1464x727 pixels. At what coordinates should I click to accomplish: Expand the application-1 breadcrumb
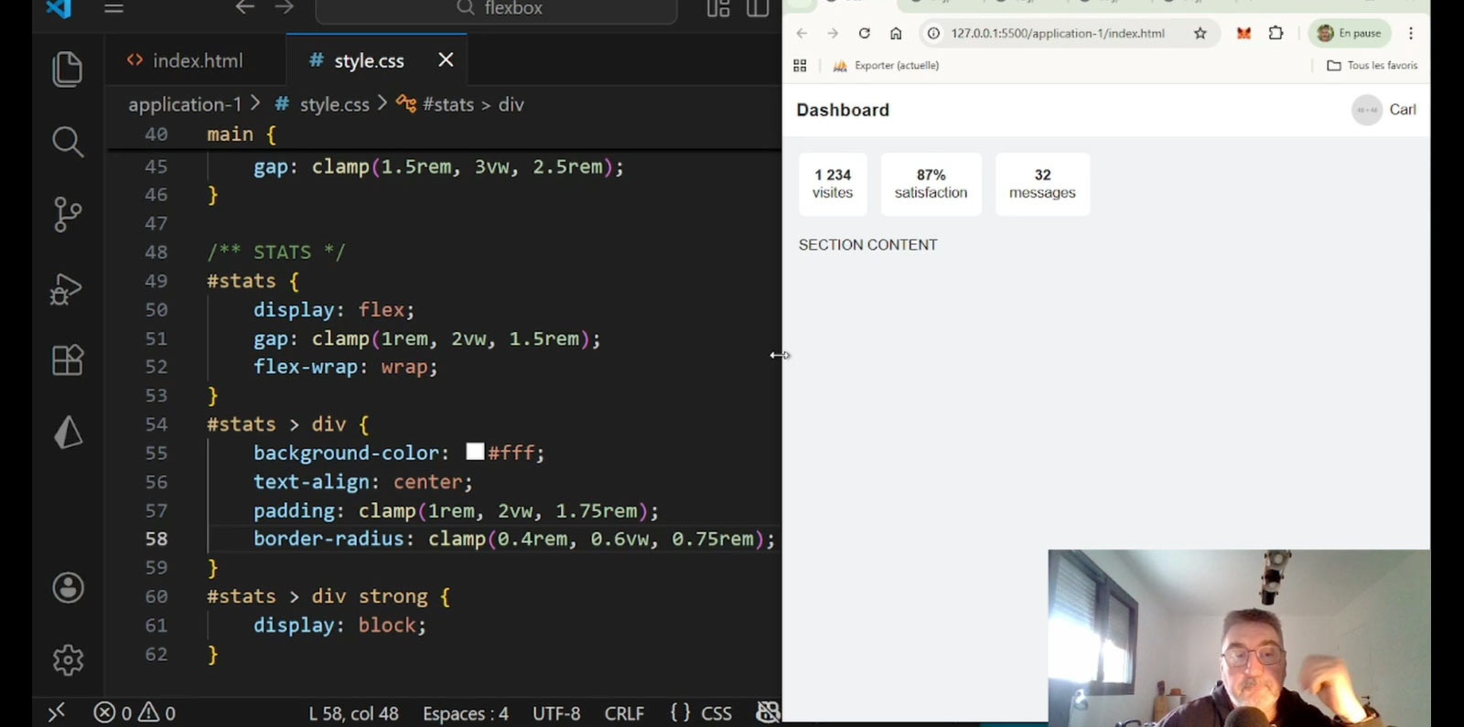(184, 104)
